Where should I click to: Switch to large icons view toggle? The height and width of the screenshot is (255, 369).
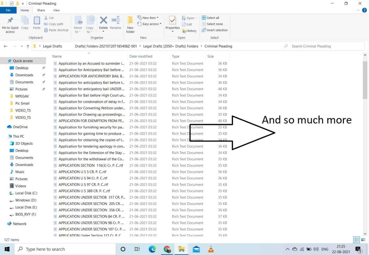click(x=363, y=240)
